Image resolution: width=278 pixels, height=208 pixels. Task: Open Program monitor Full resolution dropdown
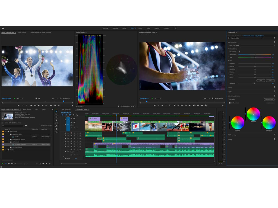[x=207, y=99]
